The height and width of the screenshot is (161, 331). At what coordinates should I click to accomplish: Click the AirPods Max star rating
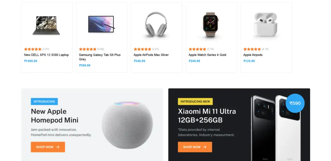[142, 49]
